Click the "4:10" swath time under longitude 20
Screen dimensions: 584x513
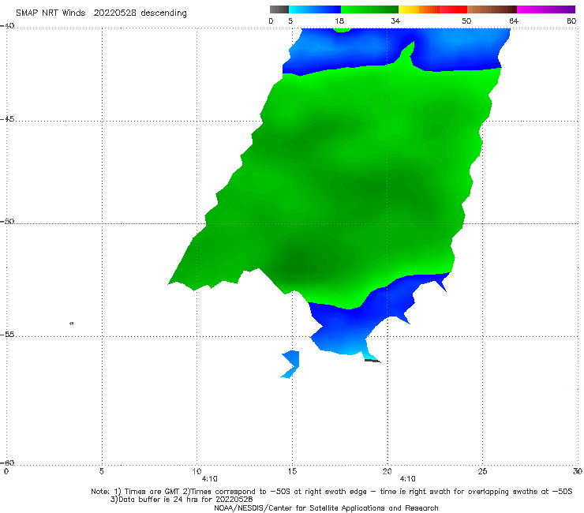(408, 479)
